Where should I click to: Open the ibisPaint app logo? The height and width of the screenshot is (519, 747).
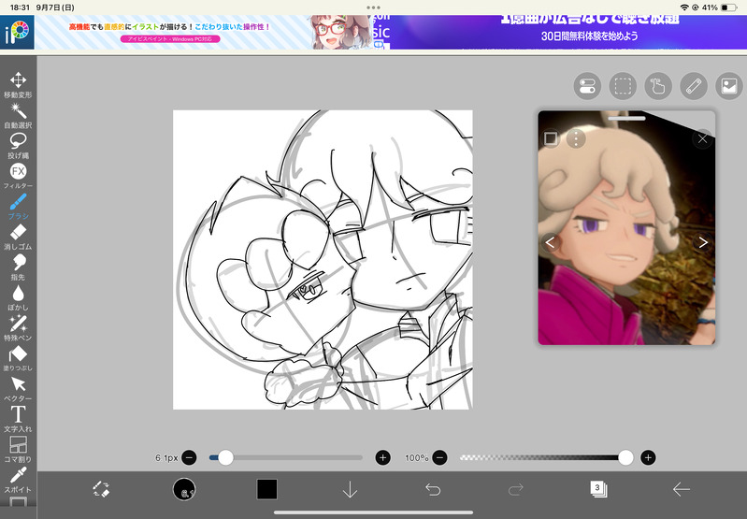coord(17,33)
